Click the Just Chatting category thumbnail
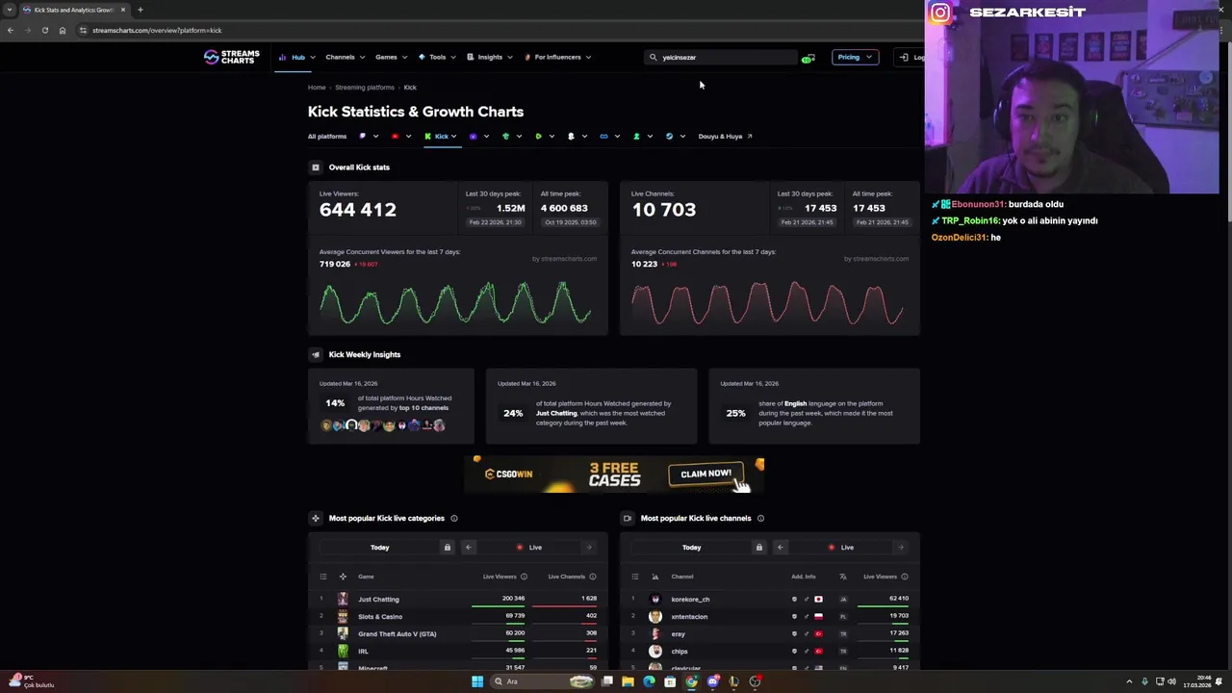The height and width of the screenshot is (693, 1232). click(x=343, y=599)
